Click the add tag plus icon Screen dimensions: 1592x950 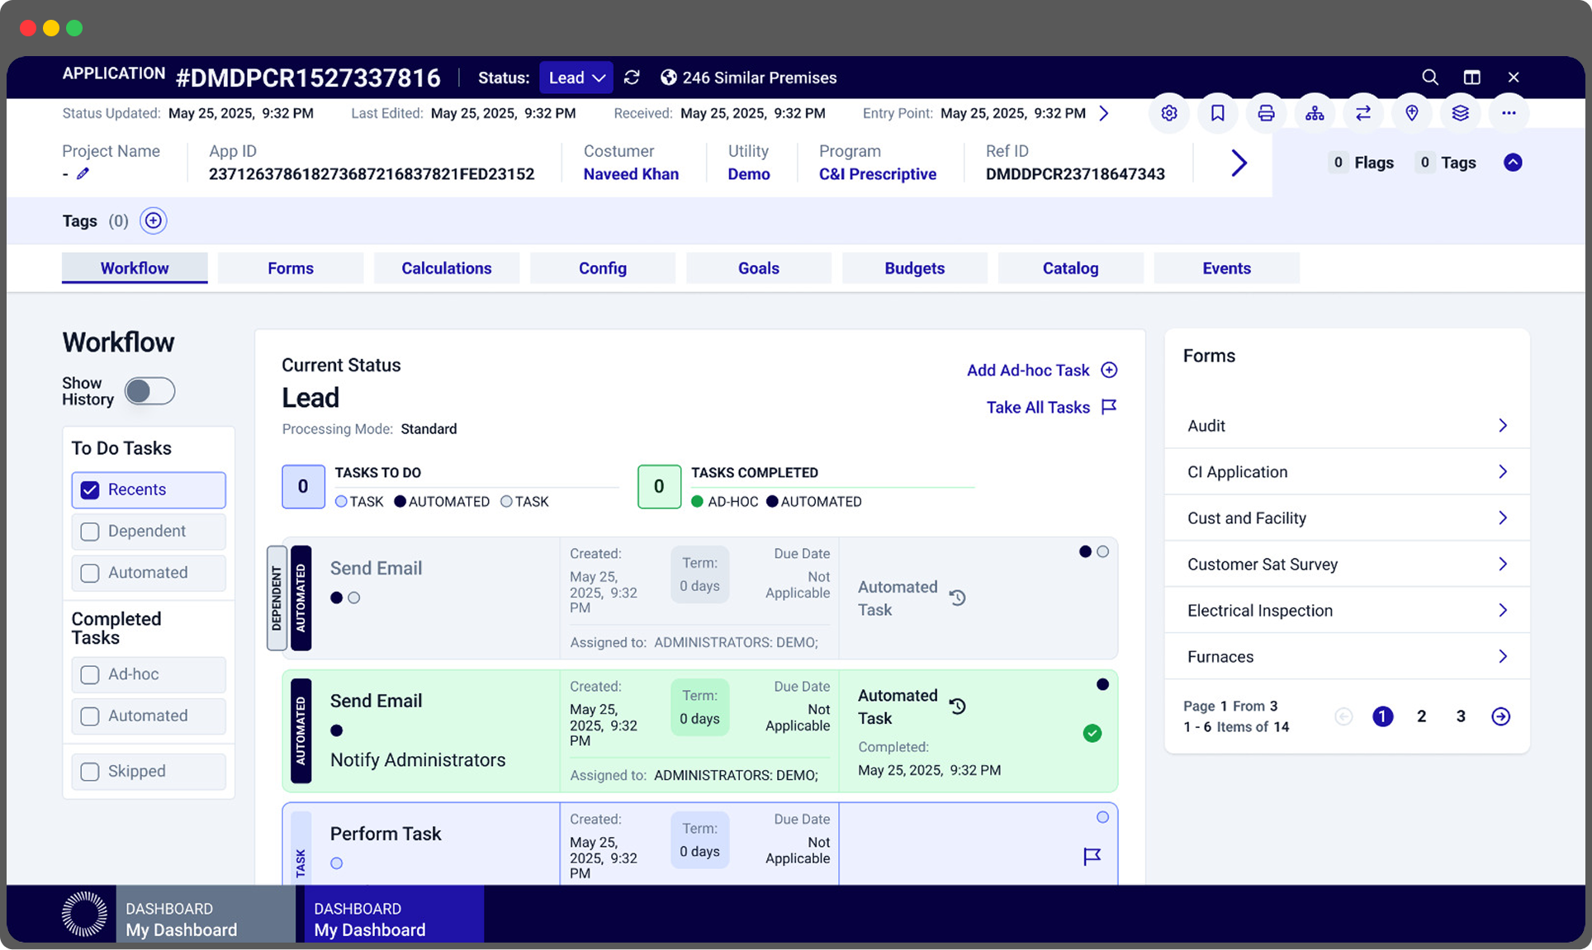[x=153, y=221]
